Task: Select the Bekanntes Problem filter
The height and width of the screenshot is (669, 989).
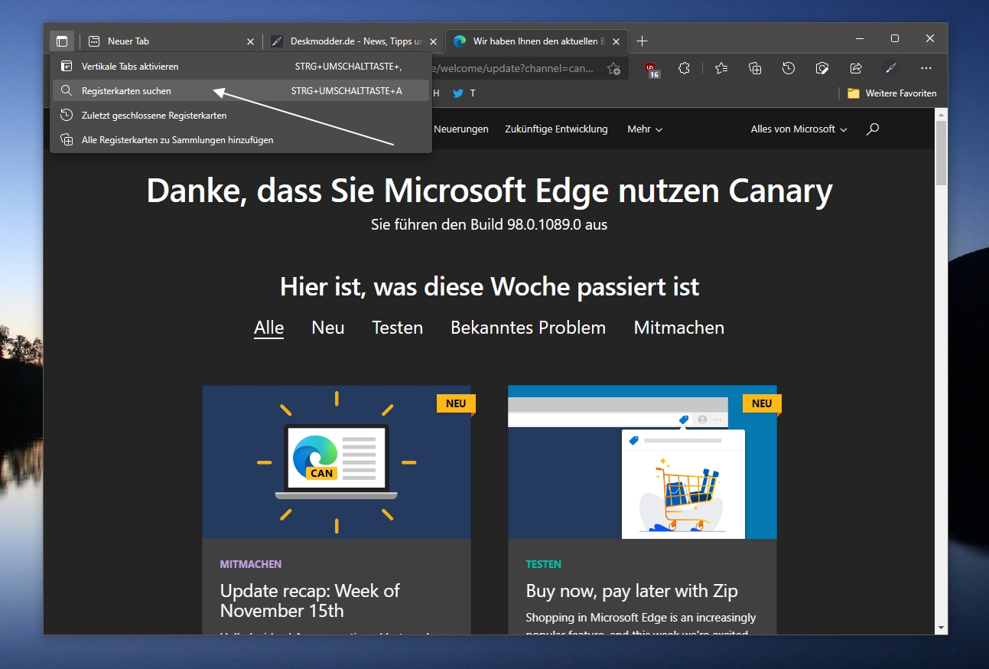Action: [x=528, y=328]
